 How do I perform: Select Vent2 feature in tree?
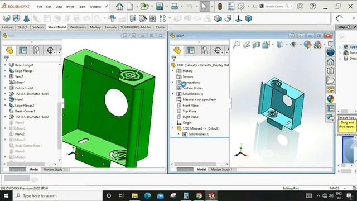click(x=19, y=76)
